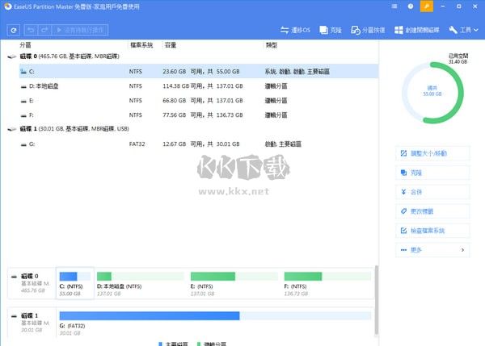Screen dimensions: 485x346
Task: Click 更改標籤 (Change label) in the side panel
Action: coord(432,211)
